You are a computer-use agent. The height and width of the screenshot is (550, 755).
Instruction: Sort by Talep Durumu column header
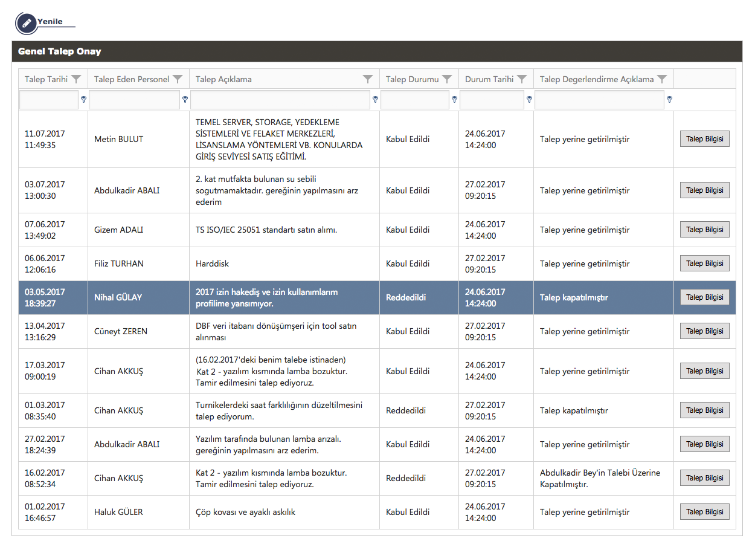[412, 79]
